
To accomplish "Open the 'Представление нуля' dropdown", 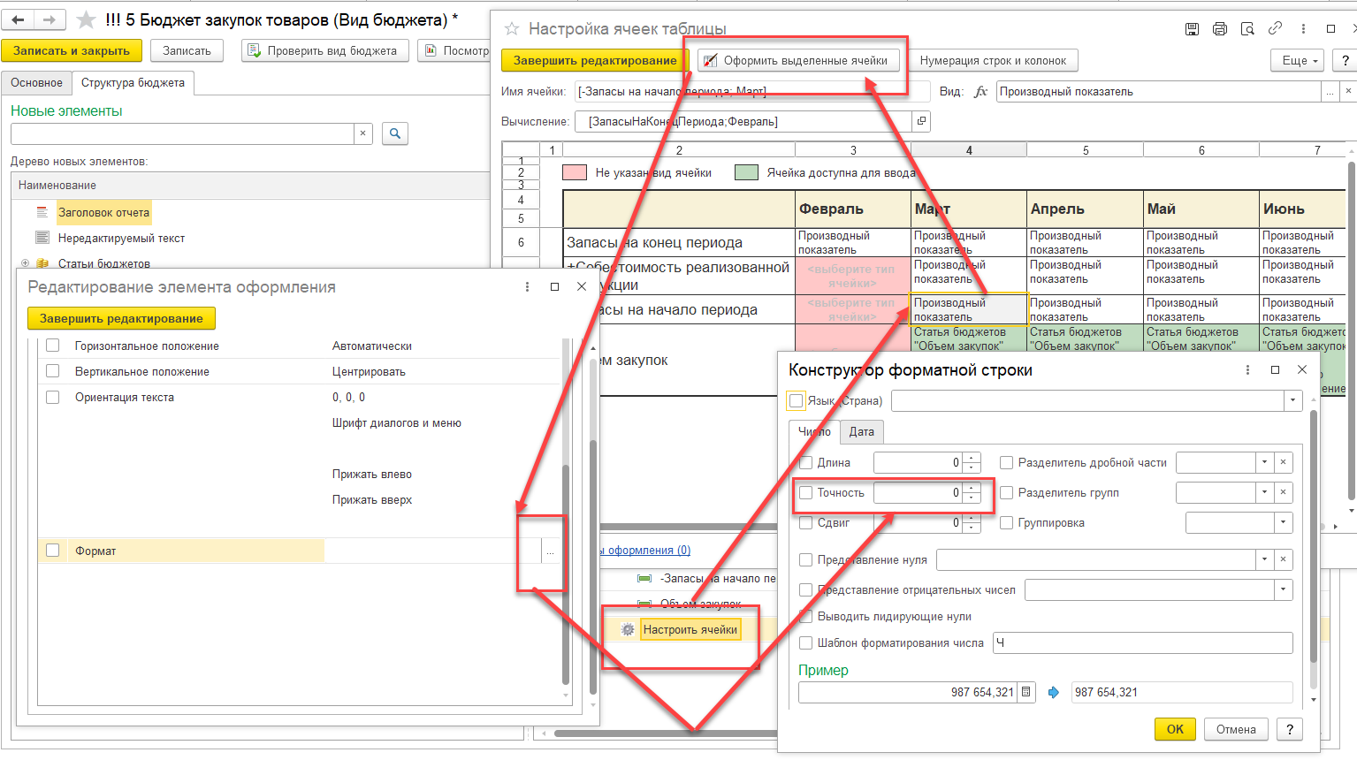I will click(1265, 559).
